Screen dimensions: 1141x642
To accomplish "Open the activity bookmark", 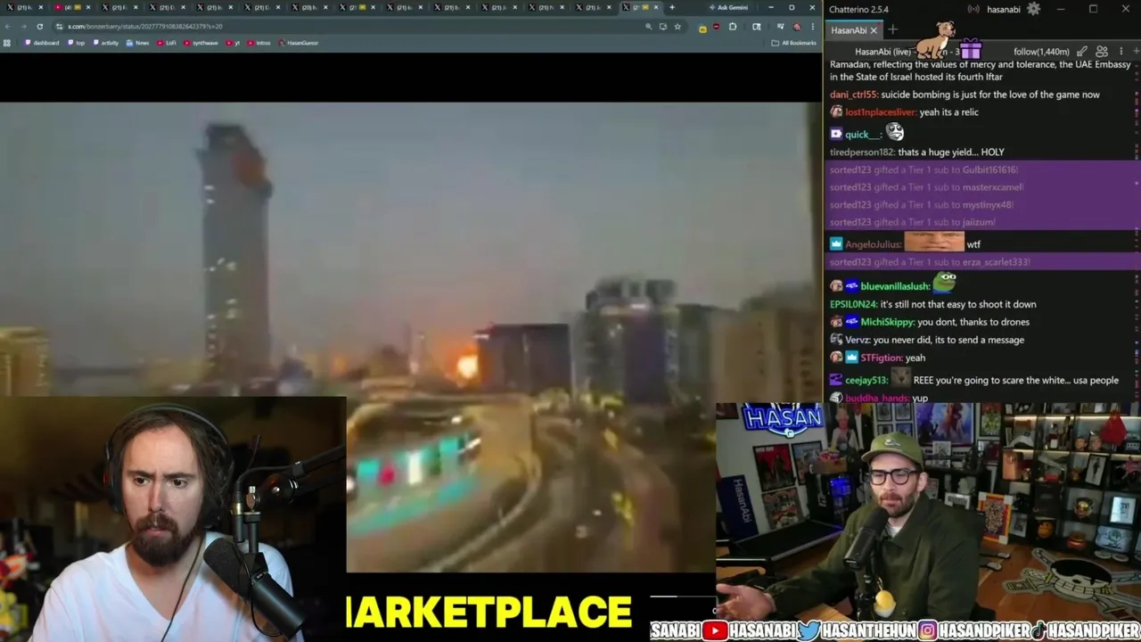I will (105, 43).
